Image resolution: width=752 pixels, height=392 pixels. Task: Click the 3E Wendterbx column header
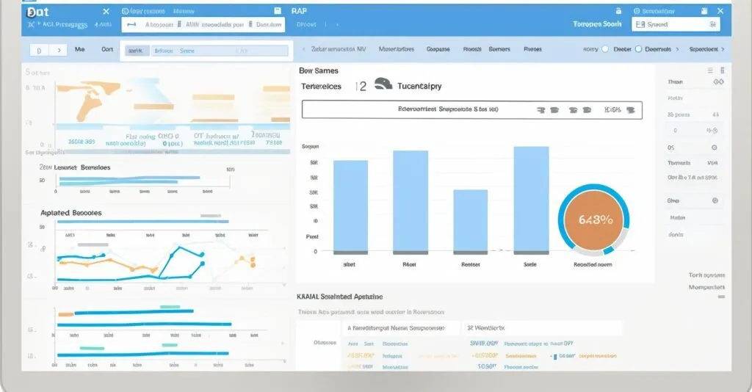click(486, 328)
